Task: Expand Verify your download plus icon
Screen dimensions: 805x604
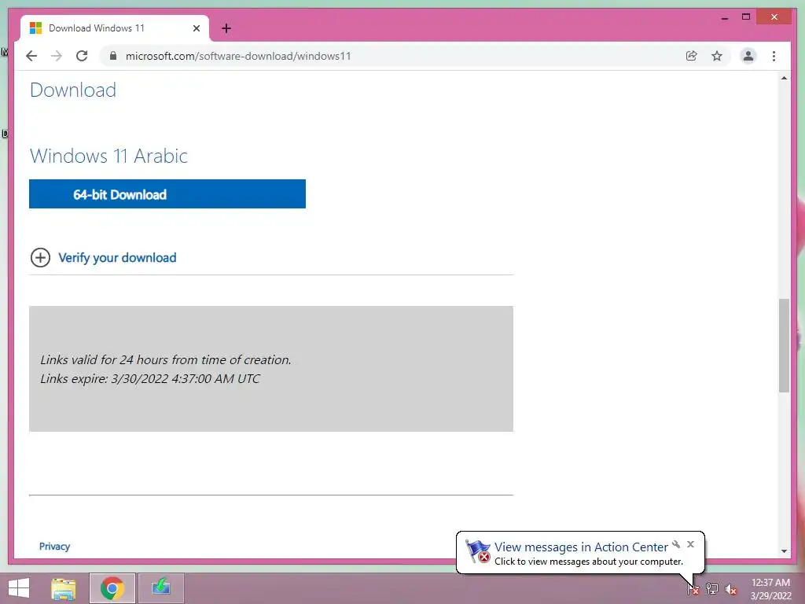Action: pyautogui.click(x=41, y=257)
